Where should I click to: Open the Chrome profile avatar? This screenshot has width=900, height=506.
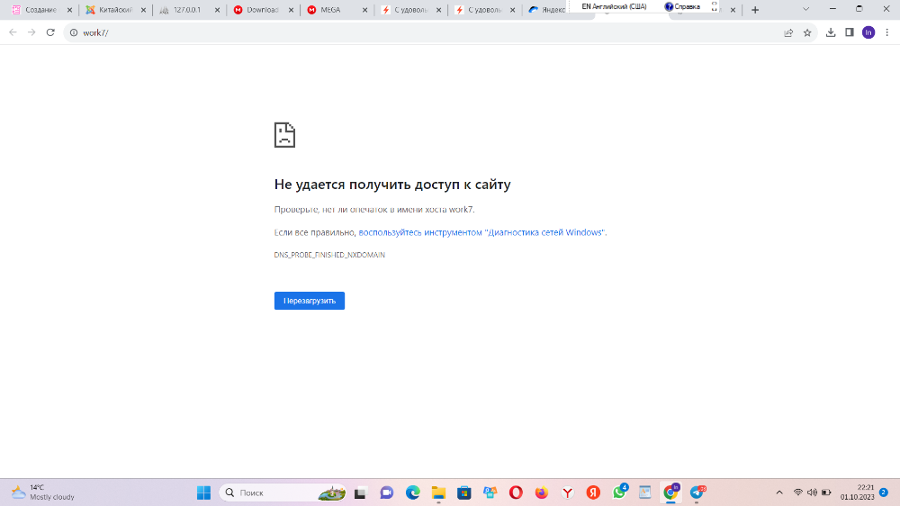tap(868, 32)
